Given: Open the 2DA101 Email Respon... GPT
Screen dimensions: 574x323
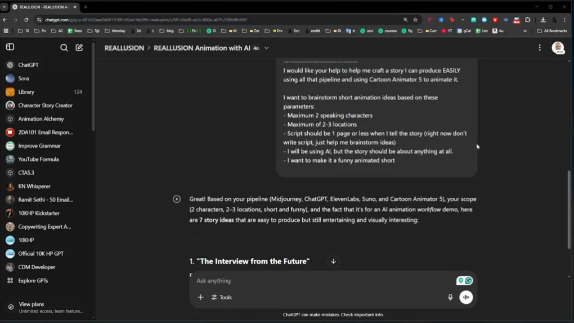Looking at the screenshot, I should click(46, 132).
